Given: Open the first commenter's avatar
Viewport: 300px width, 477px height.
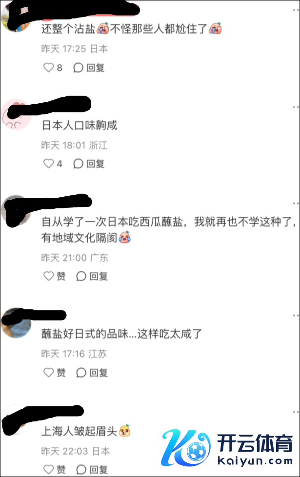Looking at the screenshot, I should tap(16, 17).
